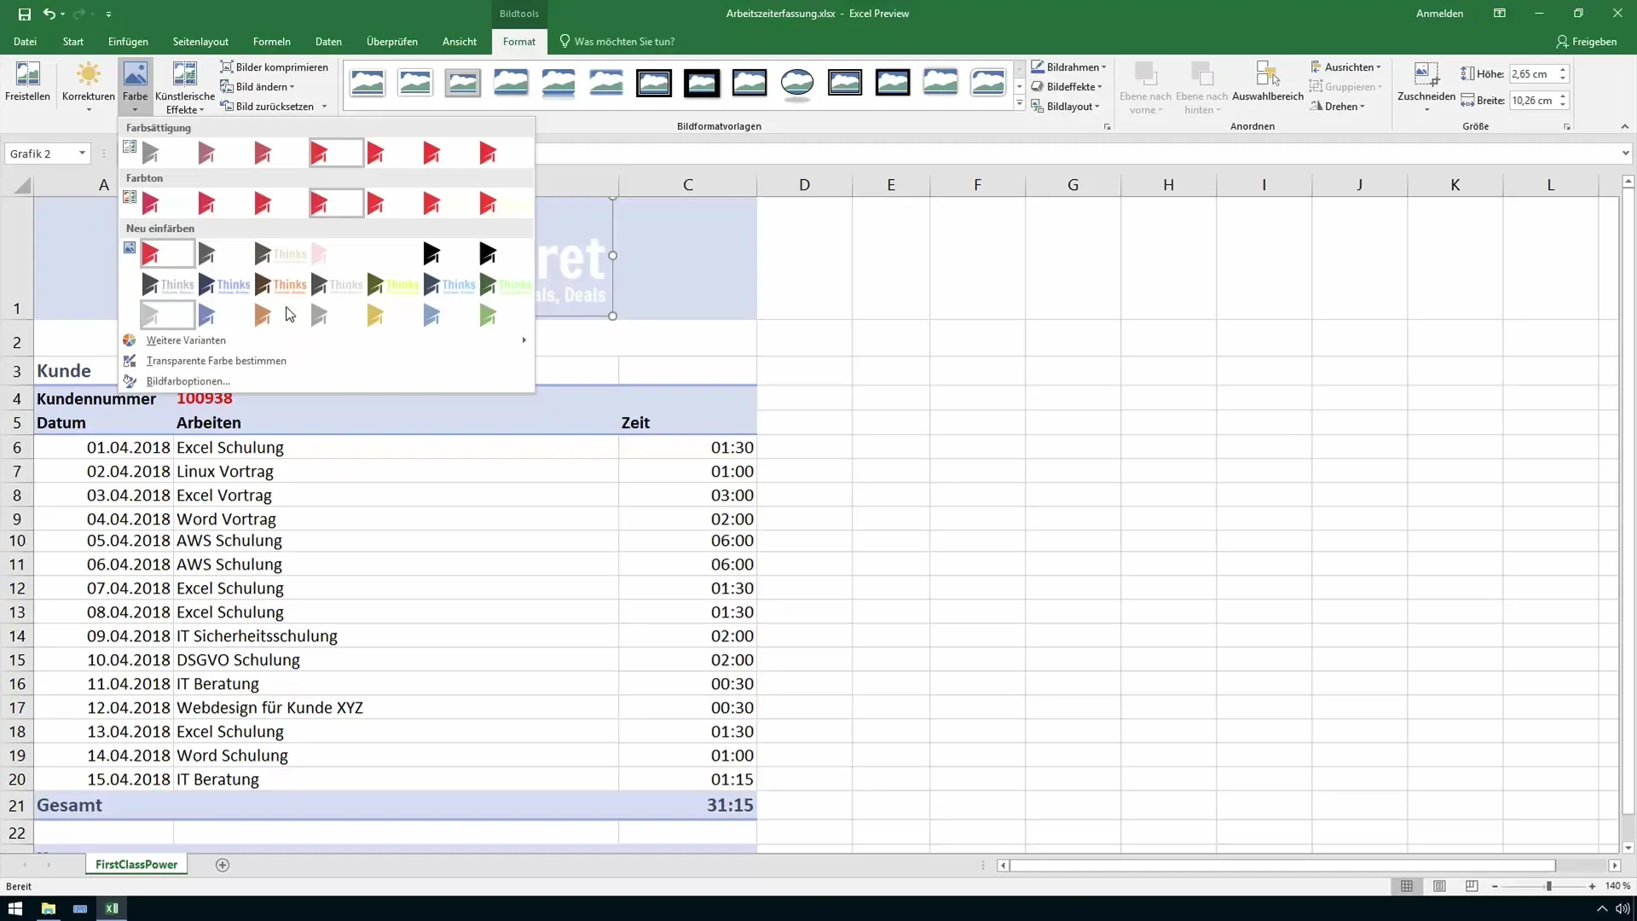Apply the oval picture style thumbnail

click(x=797, y=83)
